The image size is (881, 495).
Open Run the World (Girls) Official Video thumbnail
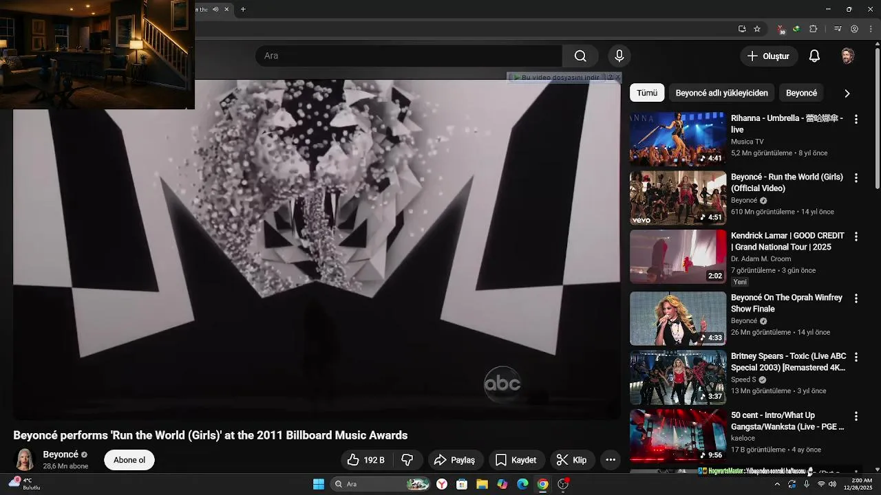pos(678,198)
